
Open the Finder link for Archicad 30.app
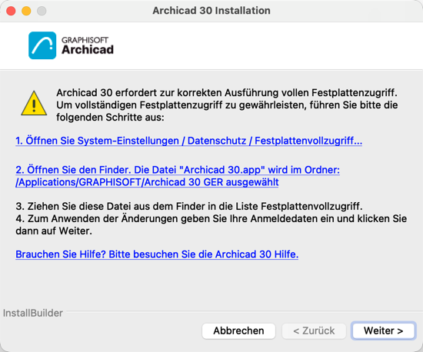click(x=178, y=176)
